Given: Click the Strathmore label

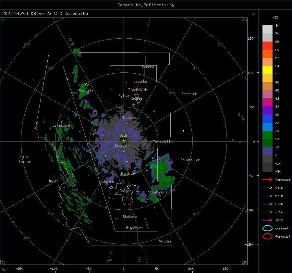Looking at the screenshot, I should pyautogui.click(x=158, y=192).
